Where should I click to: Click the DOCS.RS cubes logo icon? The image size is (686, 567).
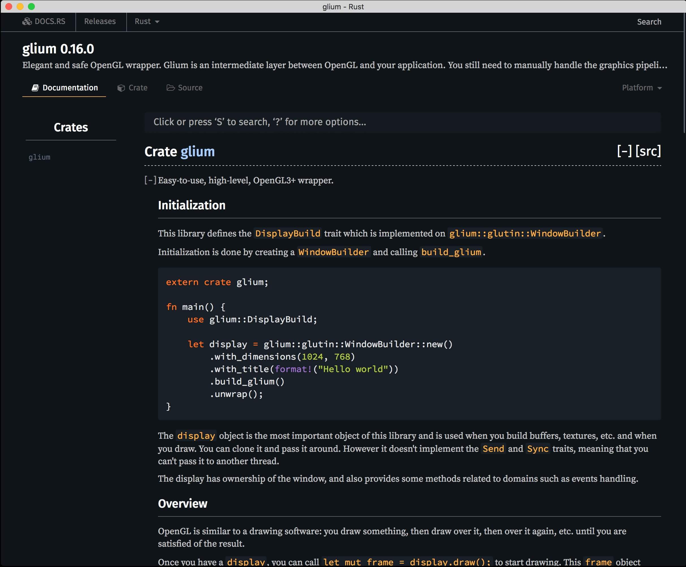[27, 21]
